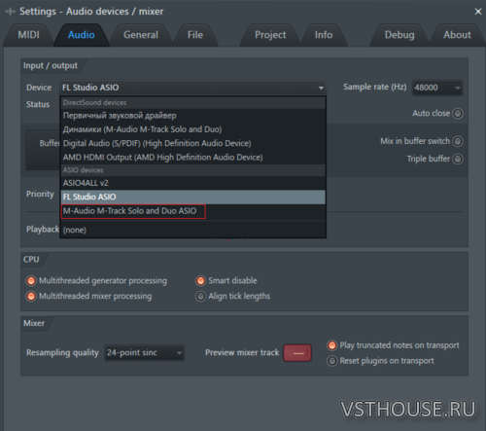Enable Align tick lengths

[x=200, y=296]
